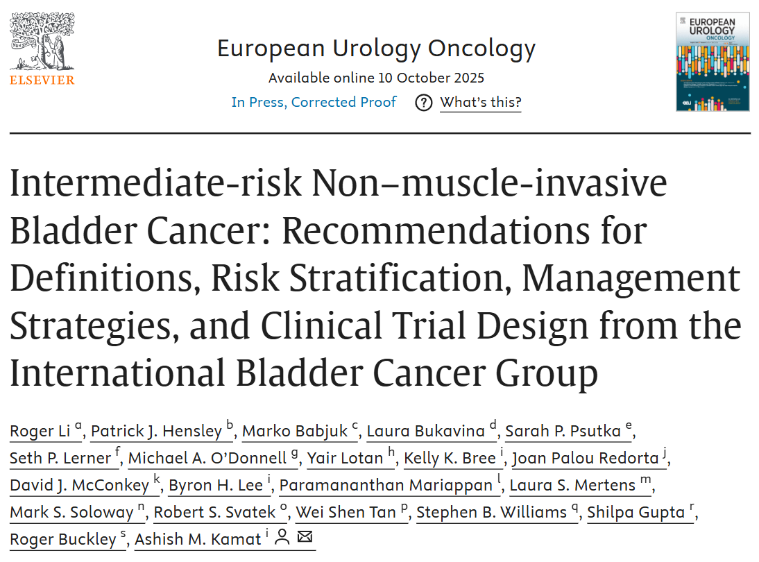
Task: Select author Patrick J. Hensley
Action: [156, 431]
